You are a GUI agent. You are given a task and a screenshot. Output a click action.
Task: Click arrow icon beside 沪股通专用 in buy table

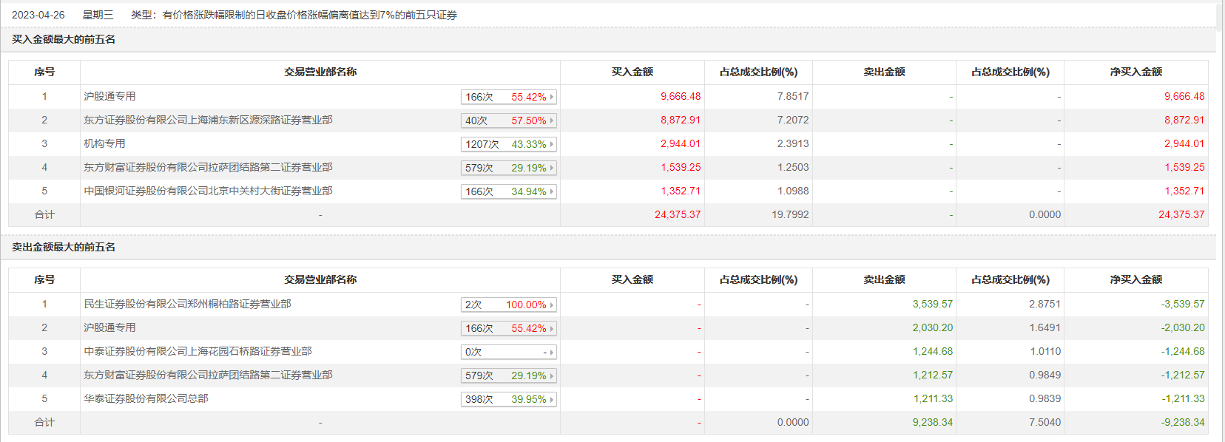coord(552,97)
